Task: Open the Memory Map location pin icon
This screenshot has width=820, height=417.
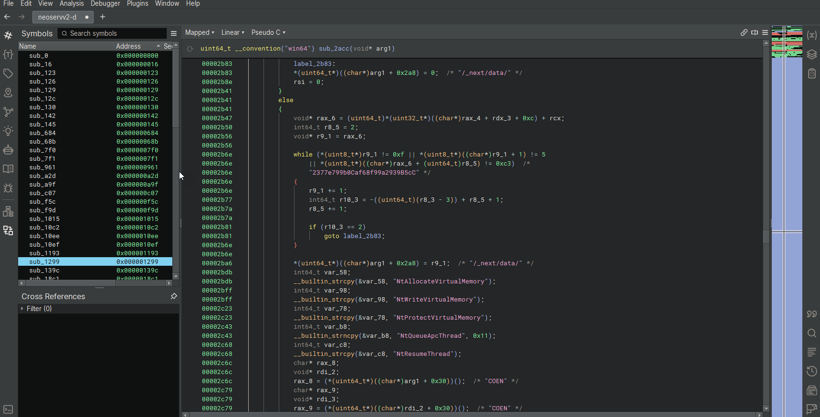Action: [x=8, y=93]
